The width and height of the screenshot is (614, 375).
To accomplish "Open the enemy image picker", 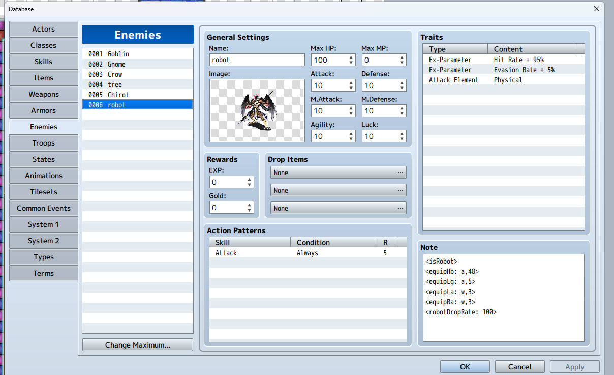I will pyautogui.click(x=257, y=110).
